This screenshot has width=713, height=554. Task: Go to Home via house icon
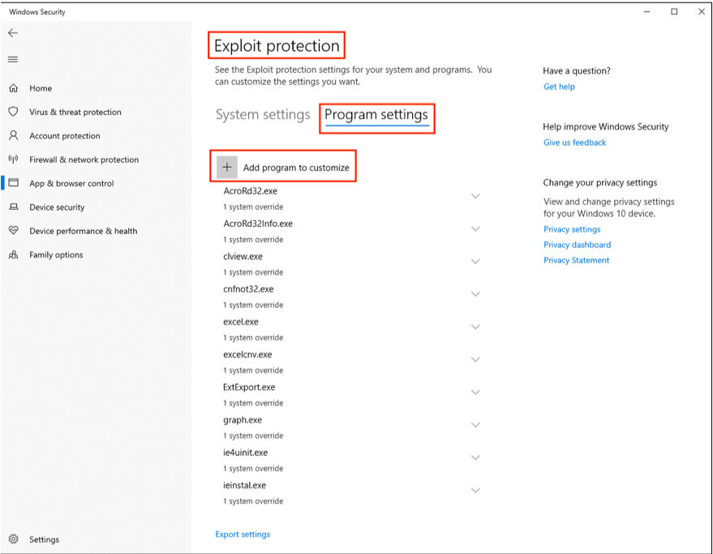pos(14,88)
